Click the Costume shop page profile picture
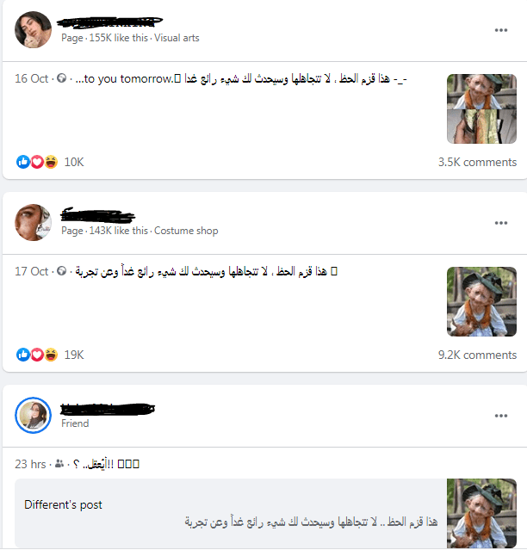This screenshot has height=550, width=527. [33, 222]
